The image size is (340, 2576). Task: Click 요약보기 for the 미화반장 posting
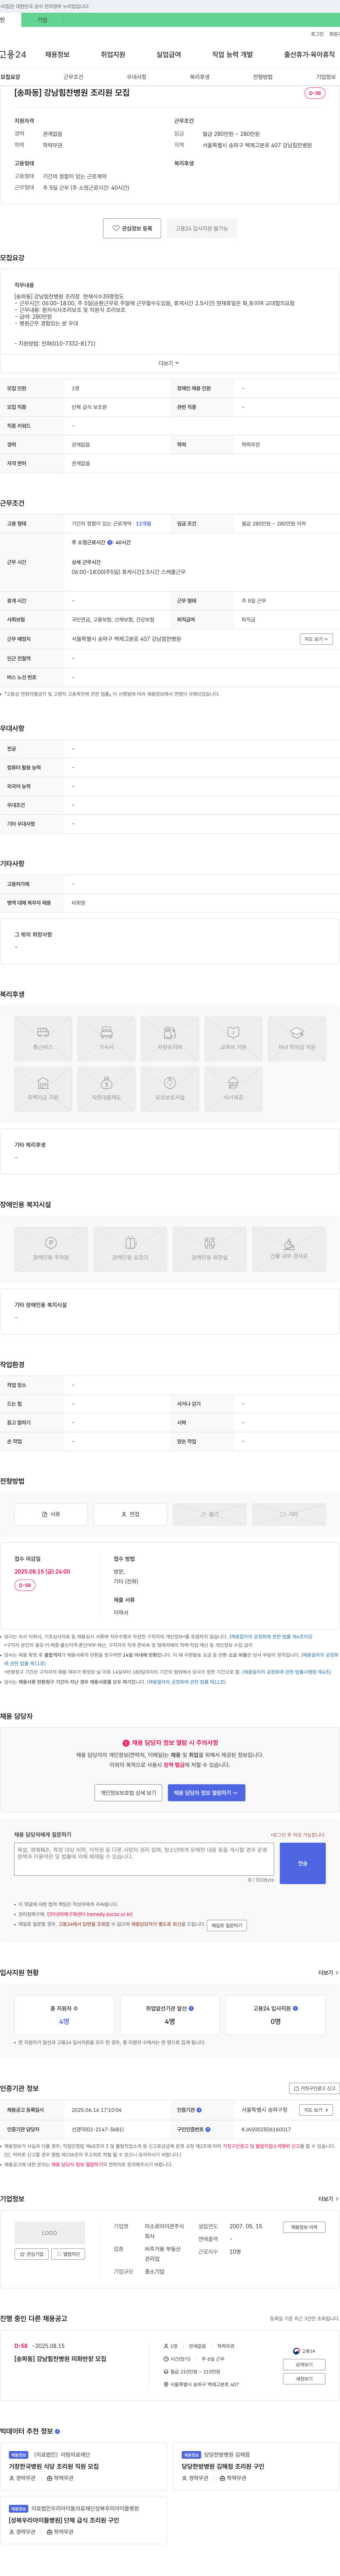point(304,2365)
